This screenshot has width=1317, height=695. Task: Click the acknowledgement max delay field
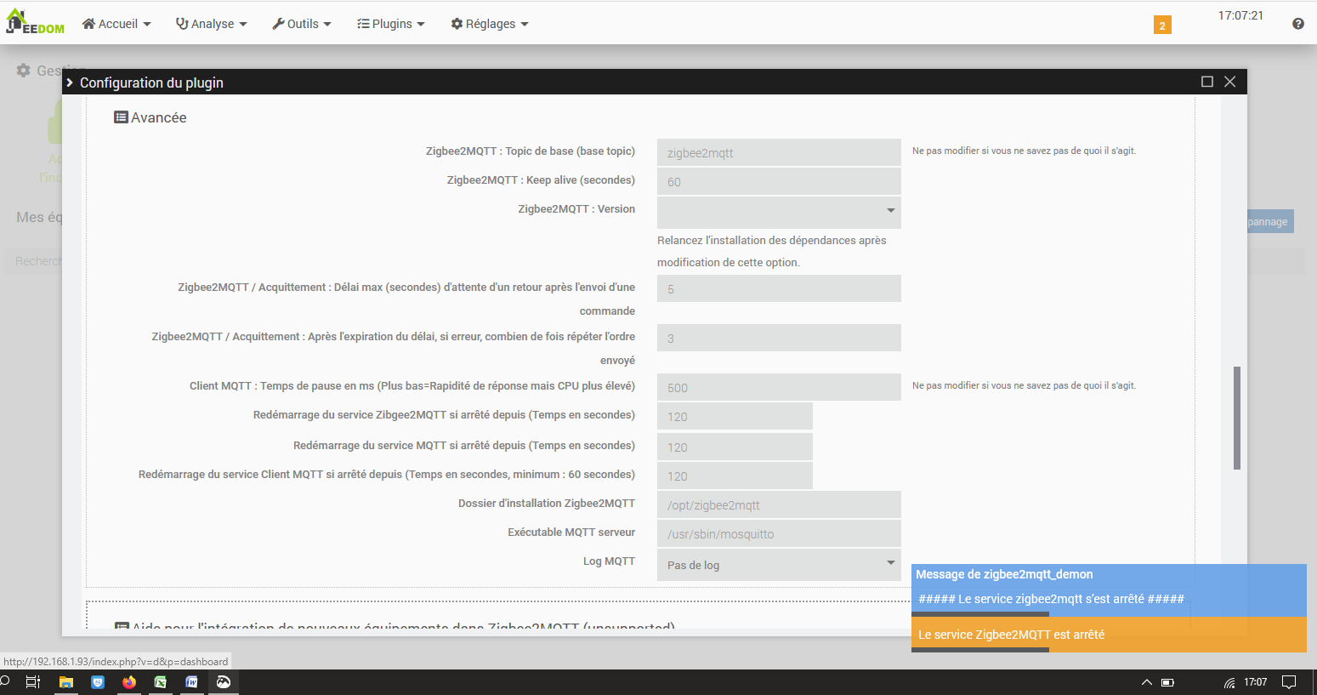click(x=779, y=288)
